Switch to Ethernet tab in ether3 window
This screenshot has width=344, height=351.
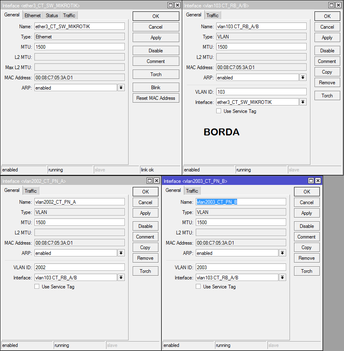coord(33,16)
